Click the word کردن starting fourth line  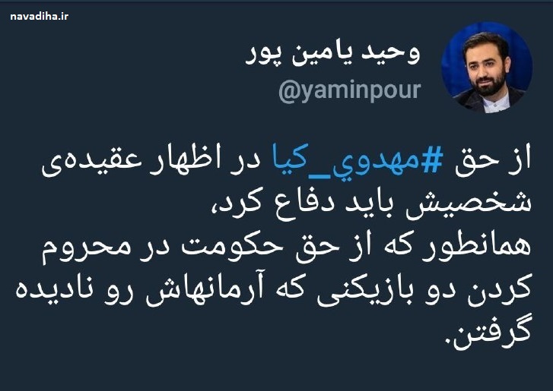pyautogui.click(x=500, y=291)
